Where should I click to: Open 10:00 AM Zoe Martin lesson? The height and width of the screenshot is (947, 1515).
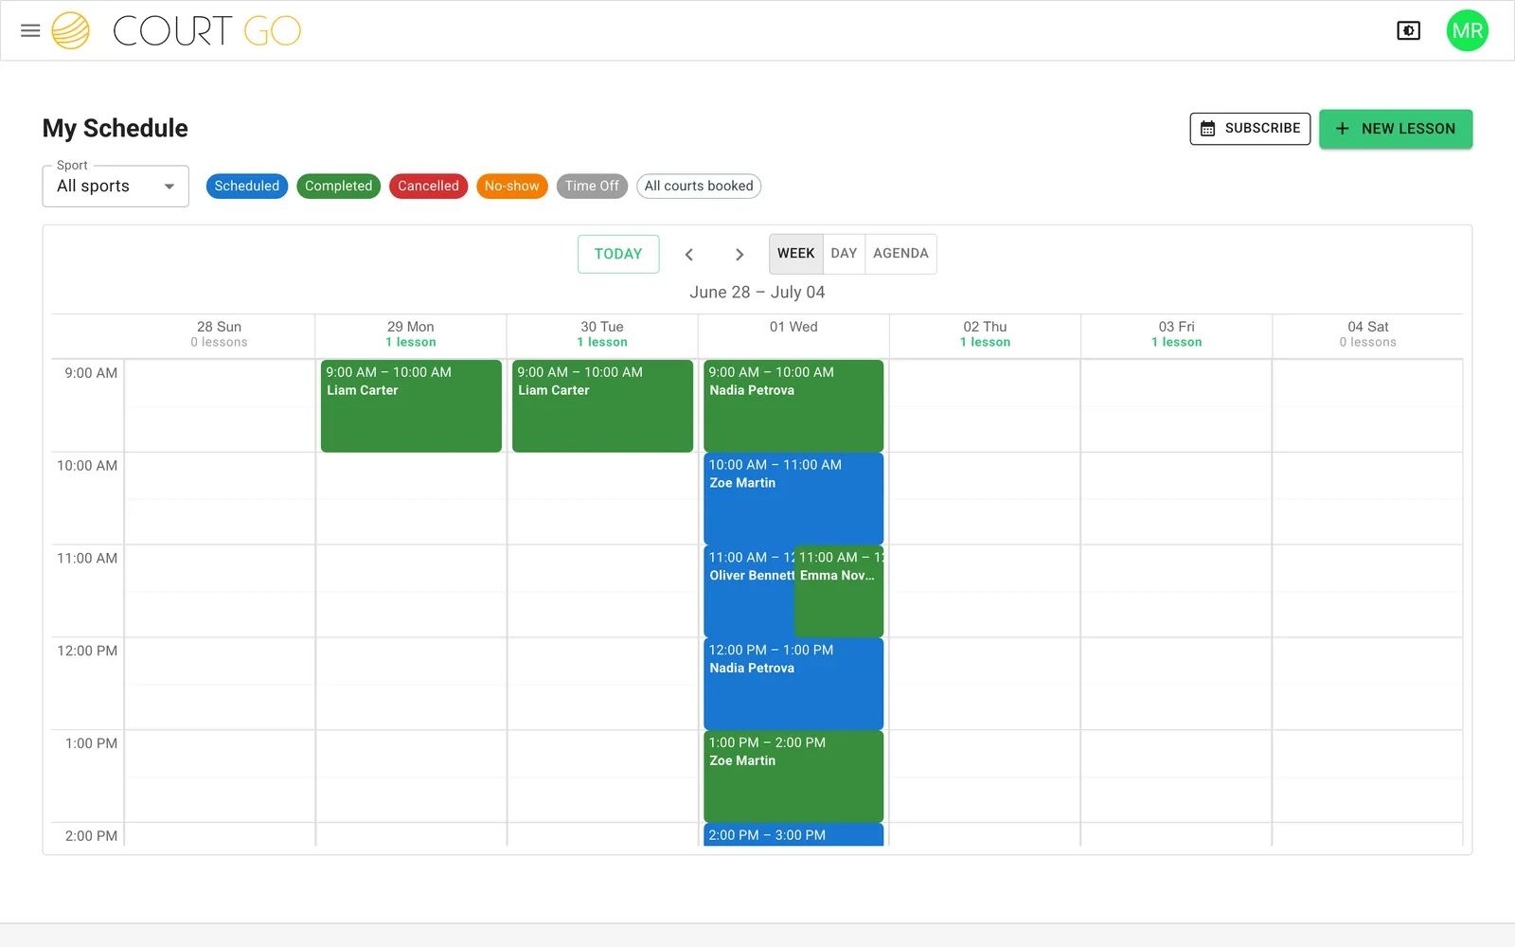pos(793,498)
